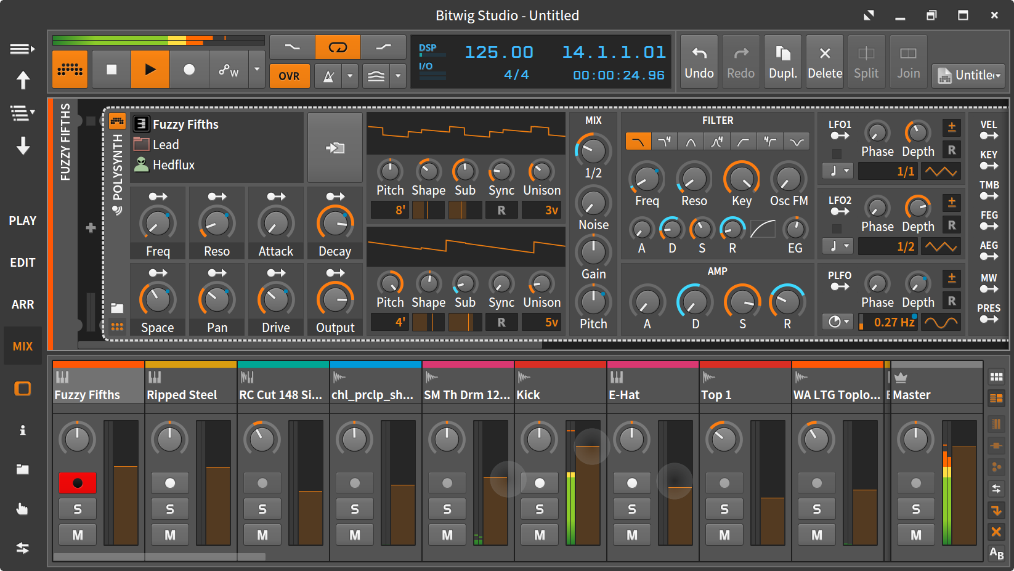Image resolution: width=1014 pixels, height=571 pixels.
Task: Toggle the device panel icon in sidebar
Action: 23,389
